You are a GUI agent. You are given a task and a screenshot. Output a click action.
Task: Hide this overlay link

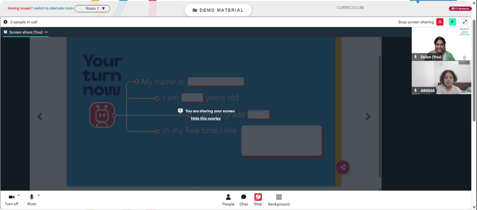tap(206, 119)
